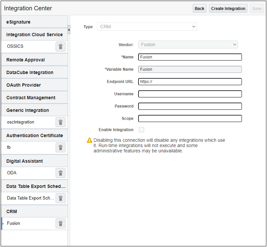Viewport: 267px width, 247px height.
Task: Remove the tb authentication certificate
Action: (60, 148)
